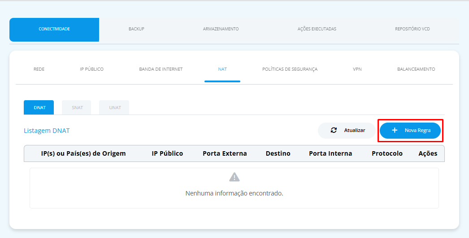Open Políticas de Segurança sub-tab
The image size is (469, 238).
coord(290,69)
